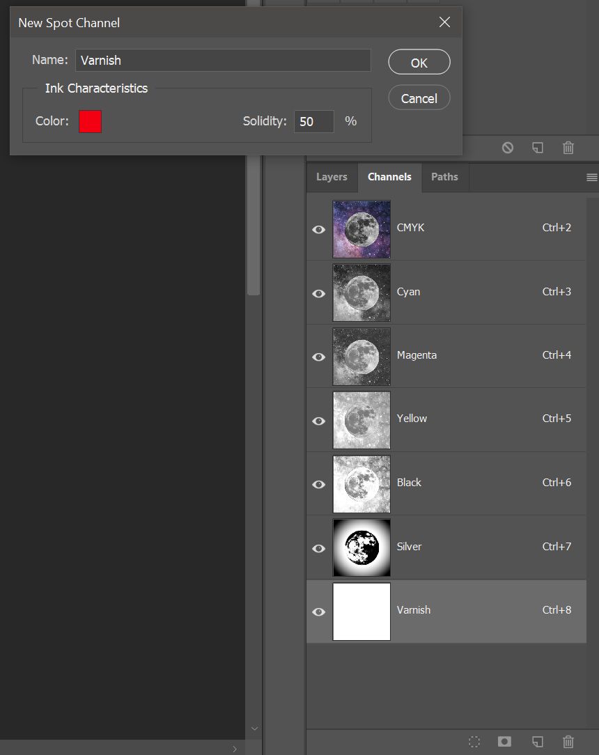The height and width of the screenshot is (755, 599).
Task: Toggle visibility of Varnish channel
Action: point(319,612)
